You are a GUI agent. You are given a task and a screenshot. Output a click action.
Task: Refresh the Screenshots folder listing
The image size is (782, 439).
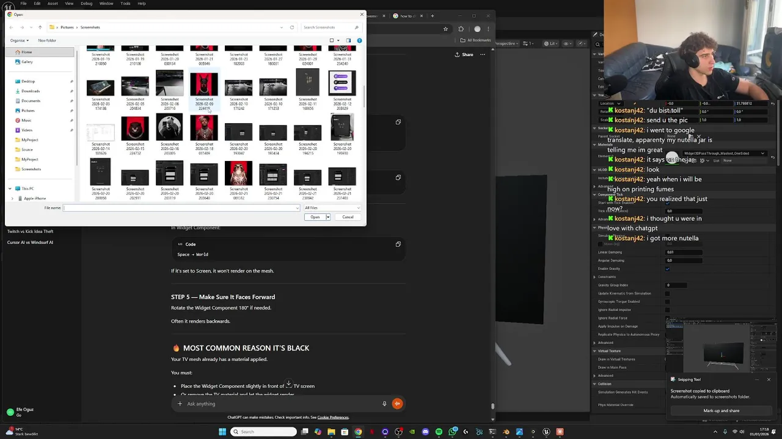[x=291, y=27]
